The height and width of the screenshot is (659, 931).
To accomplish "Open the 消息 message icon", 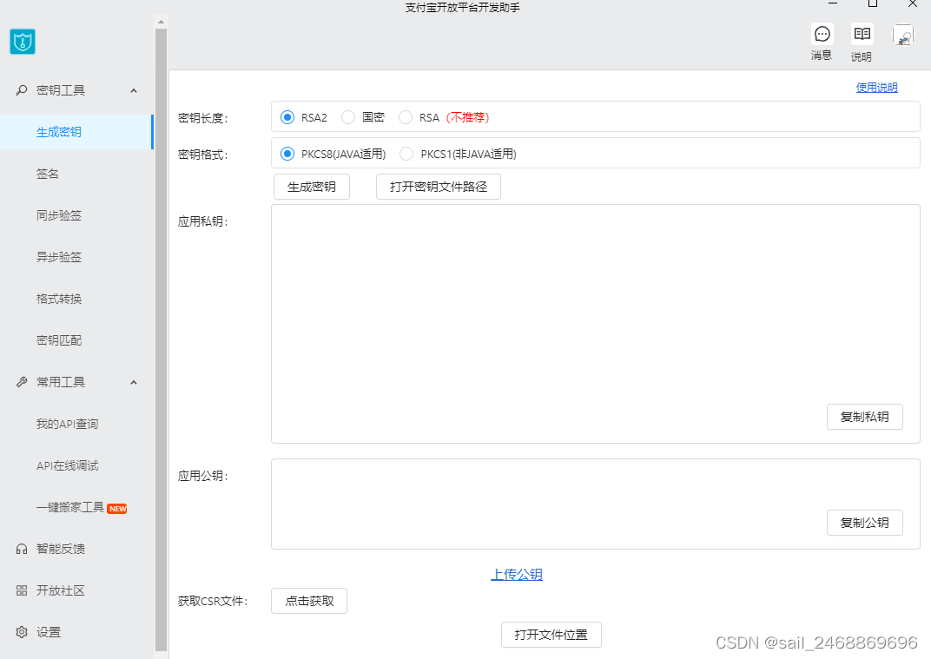I will [x=822, y=35].
